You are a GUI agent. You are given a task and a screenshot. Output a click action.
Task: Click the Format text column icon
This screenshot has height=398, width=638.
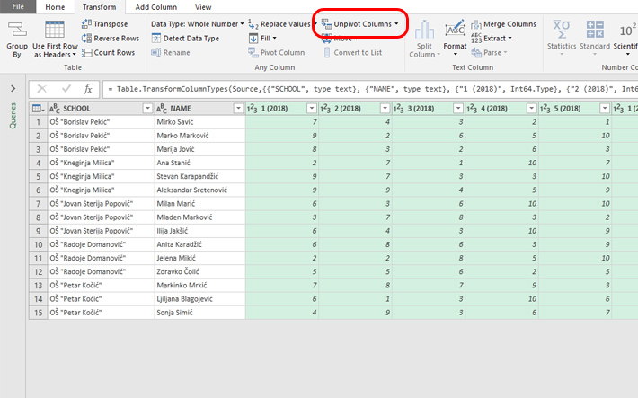[x=455, y=30]
